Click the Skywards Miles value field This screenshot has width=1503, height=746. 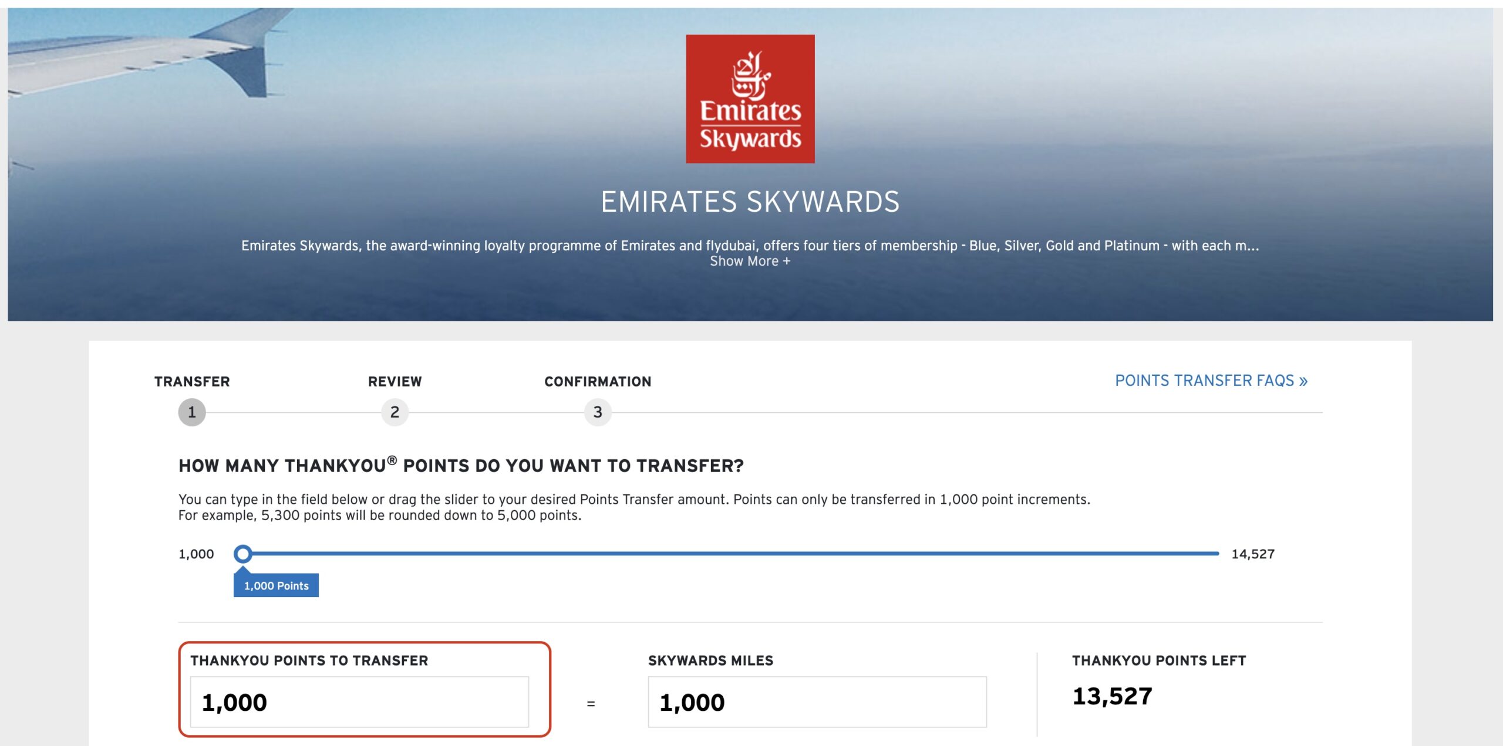pyautogui.click(x=816, y=701)
